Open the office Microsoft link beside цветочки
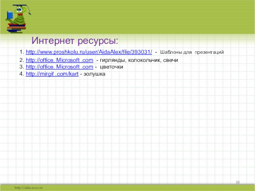The width and height of the screenshot is (255, 191). coord(59,67)
